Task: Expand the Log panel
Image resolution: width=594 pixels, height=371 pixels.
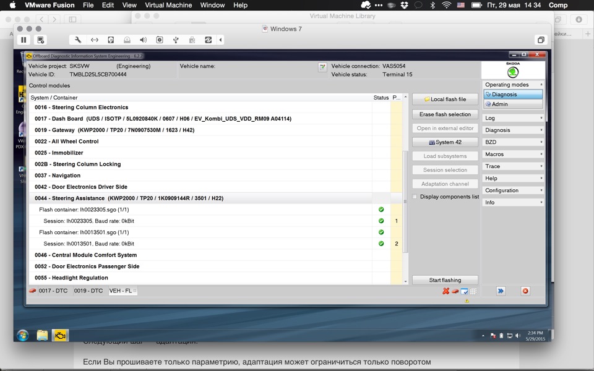Action: (x=513, y=117)
